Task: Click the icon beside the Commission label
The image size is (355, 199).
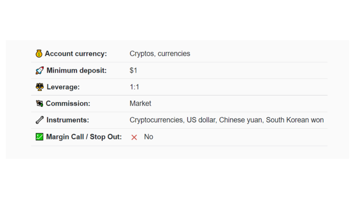Action: click(x=39, y=103)
